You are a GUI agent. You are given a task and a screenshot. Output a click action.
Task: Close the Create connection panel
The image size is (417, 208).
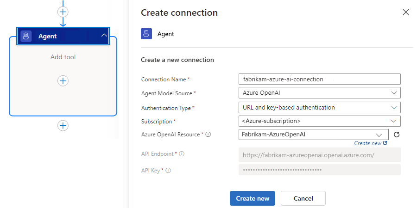coord(406,12)
